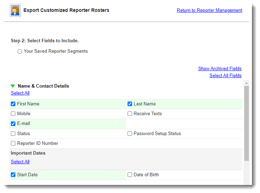Check the Receive Texts checkbox
Viewport: 260px width, 193px height.
point(130,114)
